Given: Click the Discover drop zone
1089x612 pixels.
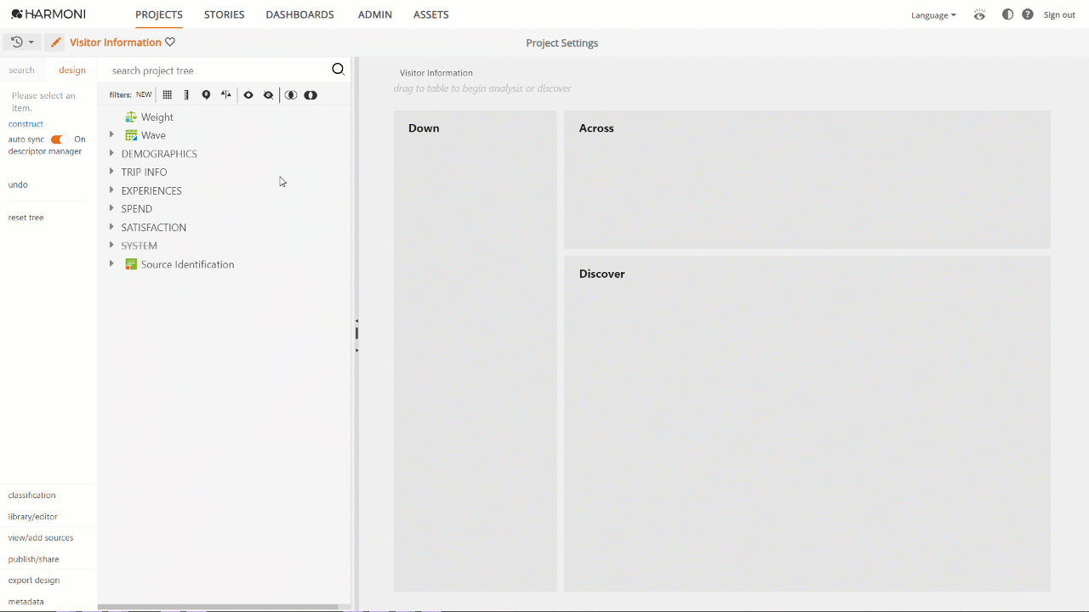Looking at the screenshot, I should pyautogui.click(x=807, y=424).
